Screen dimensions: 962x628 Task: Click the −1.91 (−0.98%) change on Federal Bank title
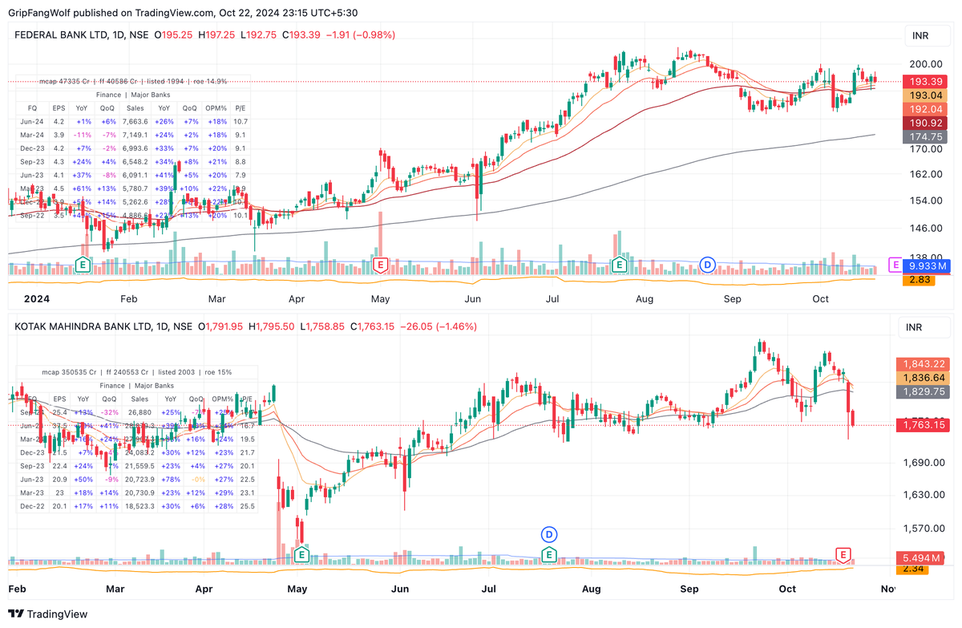click(x=359, y=34)
